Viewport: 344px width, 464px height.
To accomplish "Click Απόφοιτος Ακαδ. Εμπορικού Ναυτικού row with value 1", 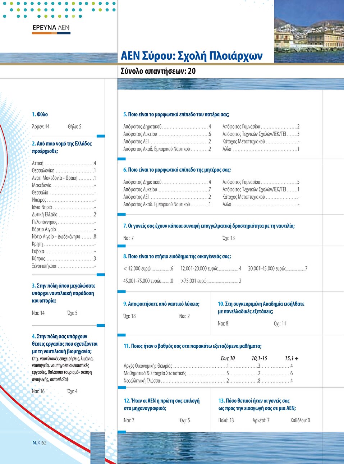I will (167, 204).
